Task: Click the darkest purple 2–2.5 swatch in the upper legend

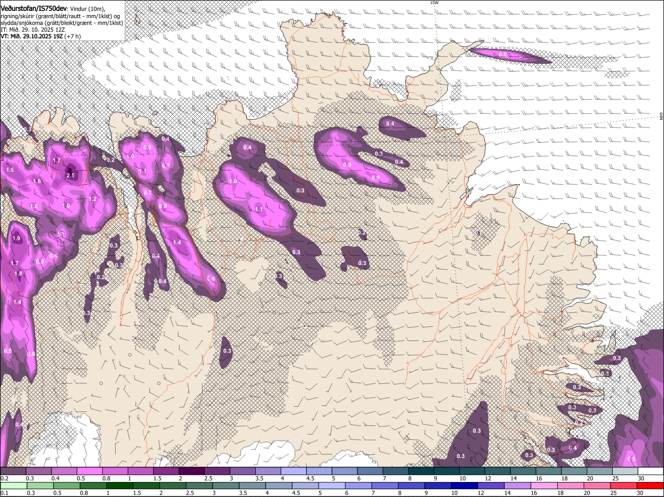Action: click(x=192, y=471)
